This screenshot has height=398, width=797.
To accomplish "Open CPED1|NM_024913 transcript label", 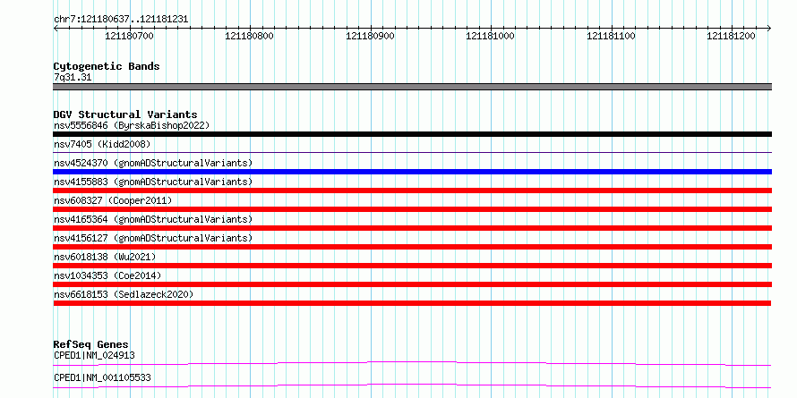I will (94, 355).
